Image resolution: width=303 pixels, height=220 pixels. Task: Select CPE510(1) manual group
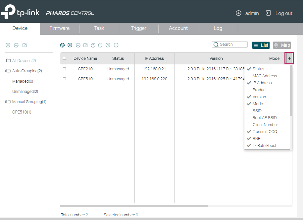coord(22,112)
